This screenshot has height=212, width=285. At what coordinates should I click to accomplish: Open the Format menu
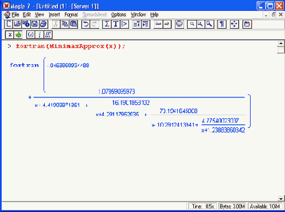71,14
